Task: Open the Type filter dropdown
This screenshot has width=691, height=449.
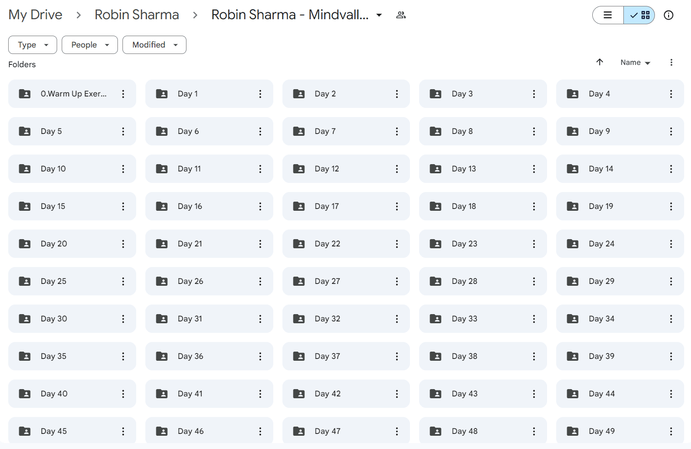Action: (x=32, y=45)
